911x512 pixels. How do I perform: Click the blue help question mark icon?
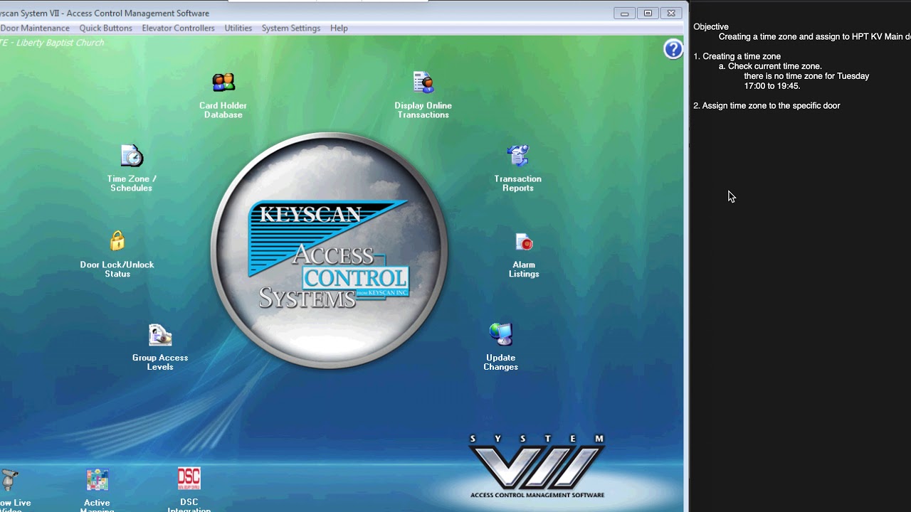click(x=673, y=49)
